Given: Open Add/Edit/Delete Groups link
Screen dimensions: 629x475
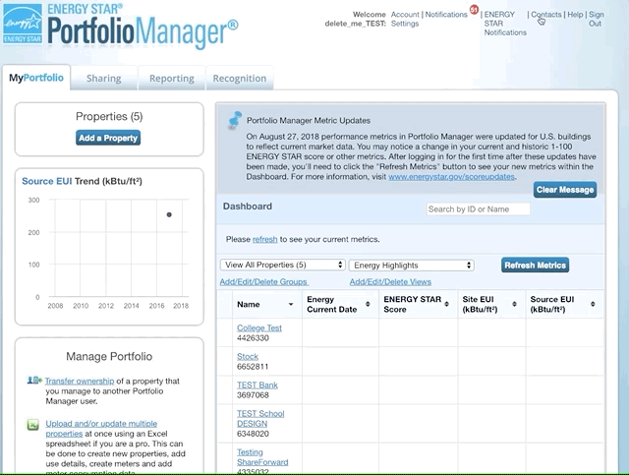Looking at the screenshot, I should point(263,282).
